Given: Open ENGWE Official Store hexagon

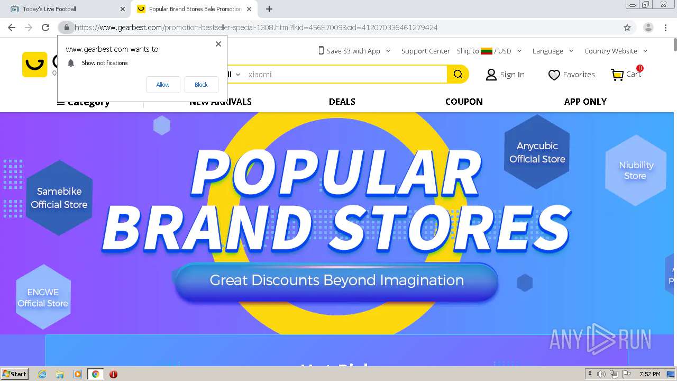Looking at the screenshot, I should (x=43, y=297).
